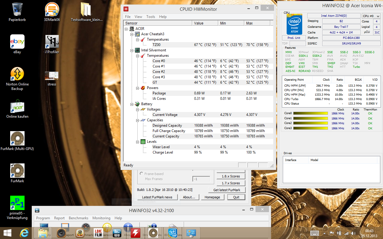Click the Voltages icon under Battery

(x=143, y=109)
